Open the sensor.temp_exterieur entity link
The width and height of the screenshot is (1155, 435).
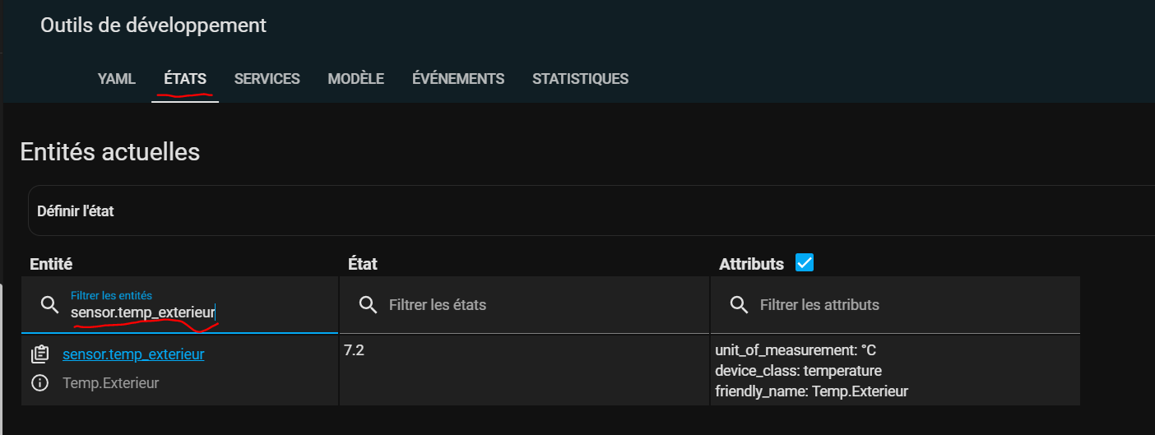click(x=133, y=354)
